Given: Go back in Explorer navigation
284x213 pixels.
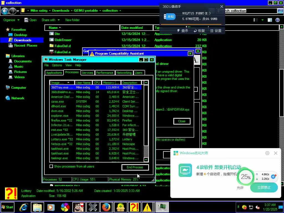Looking at the screenshot, I should coord(5,11).
